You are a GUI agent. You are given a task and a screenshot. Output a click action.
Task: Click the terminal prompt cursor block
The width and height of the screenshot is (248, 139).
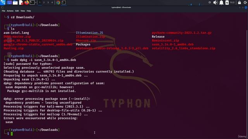(12, 134)
